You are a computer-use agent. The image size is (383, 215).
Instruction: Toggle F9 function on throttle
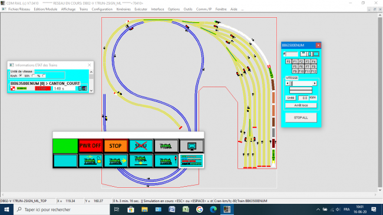pos(295,71)
